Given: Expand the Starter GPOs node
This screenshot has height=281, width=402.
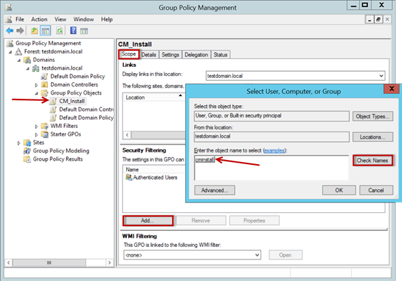Looking at the screenshot, I should (36, 135).
